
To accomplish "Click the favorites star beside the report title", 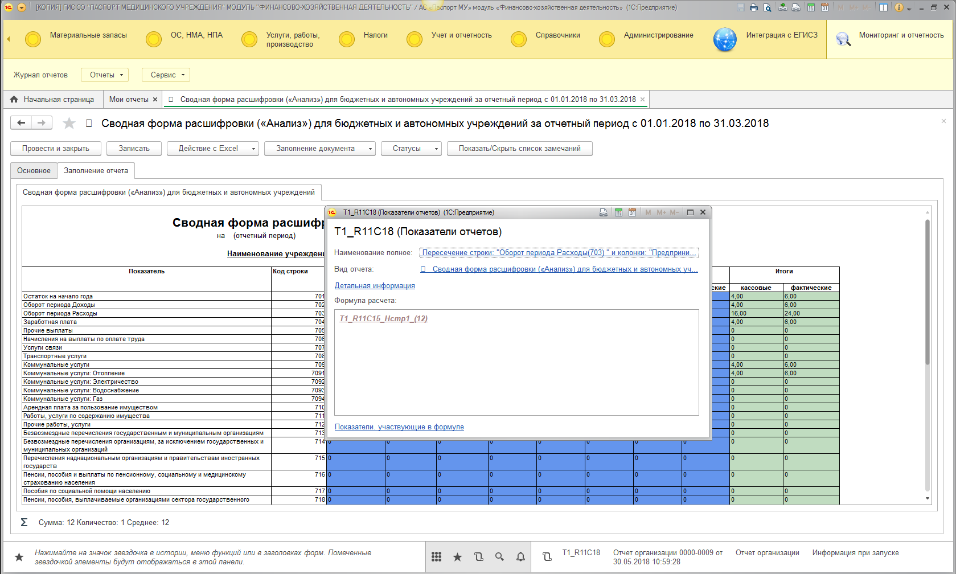I will (x=69, y=123).
